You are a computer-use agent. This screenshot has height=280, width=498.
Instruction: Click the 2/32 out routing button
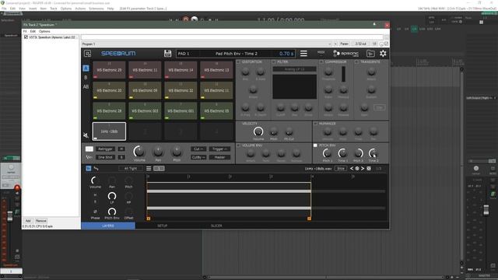(x=360, y=44)
